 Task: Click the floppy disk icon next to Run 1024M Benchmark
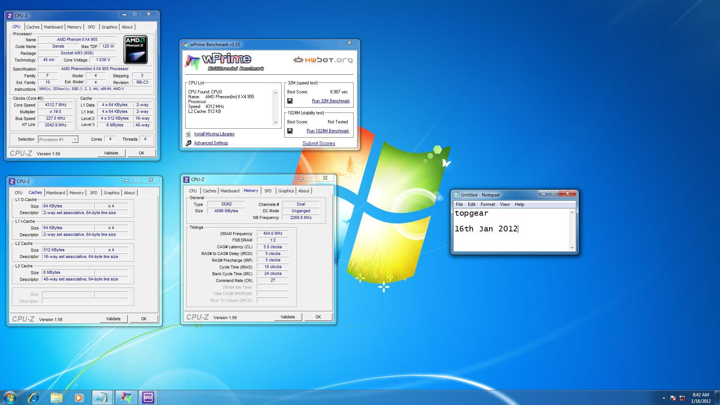coord(290,131)
